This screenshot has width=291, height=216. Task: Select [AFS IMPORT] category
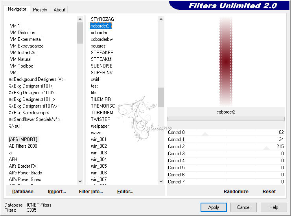[x=23, y=139]
